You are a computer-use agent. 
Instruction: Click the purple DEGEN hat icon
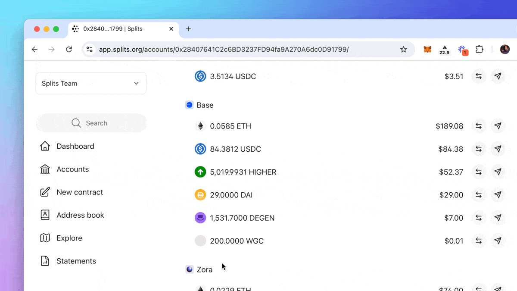click(200, 218)
